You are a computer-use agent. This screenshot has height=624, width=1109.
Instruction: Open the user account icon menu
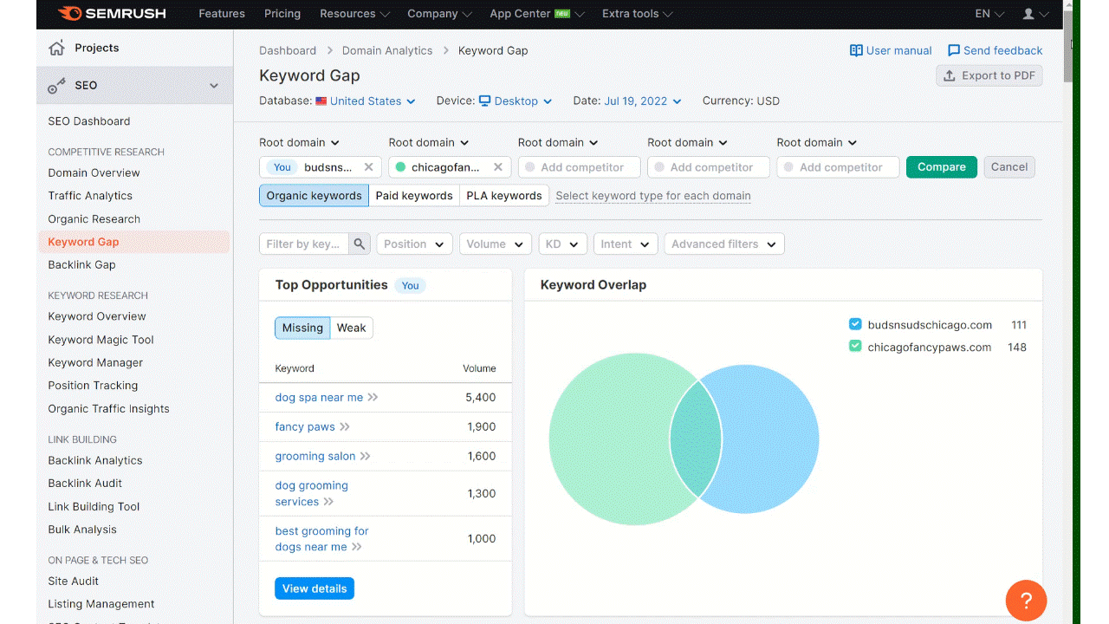[x=1035, y=14]
